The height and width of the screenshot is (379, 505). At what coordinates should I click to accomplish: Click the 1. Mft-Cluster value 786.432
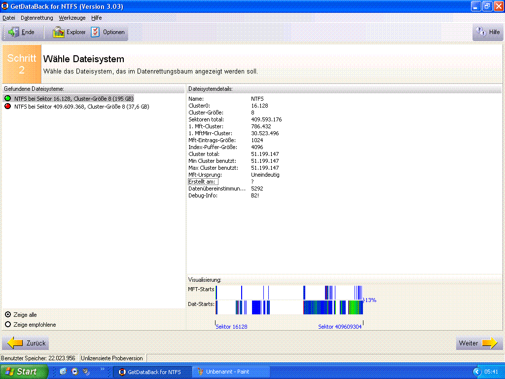pyautogui.click(x=261, y=126)
